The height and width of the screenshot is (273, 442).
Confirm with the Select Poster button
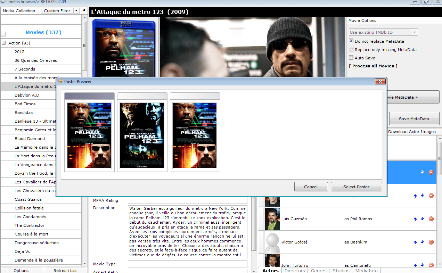[x=357, y=187]
